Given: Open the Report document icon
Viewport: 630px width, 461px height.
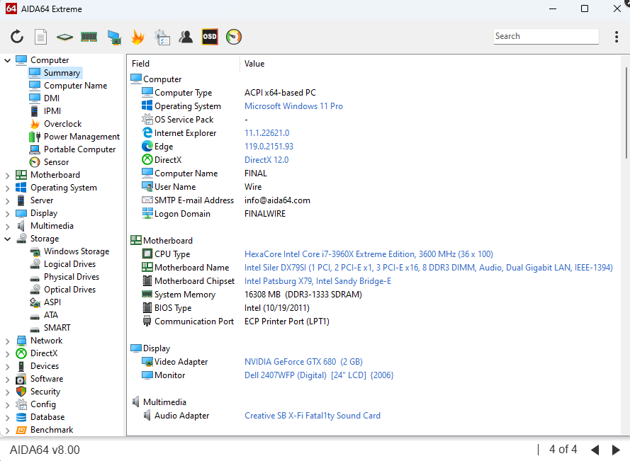Looking at the screenshot, I should coord(41,37).
